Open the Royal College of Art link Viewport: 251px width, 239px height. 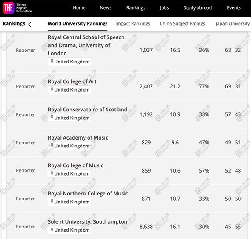(x=72, y=81)
